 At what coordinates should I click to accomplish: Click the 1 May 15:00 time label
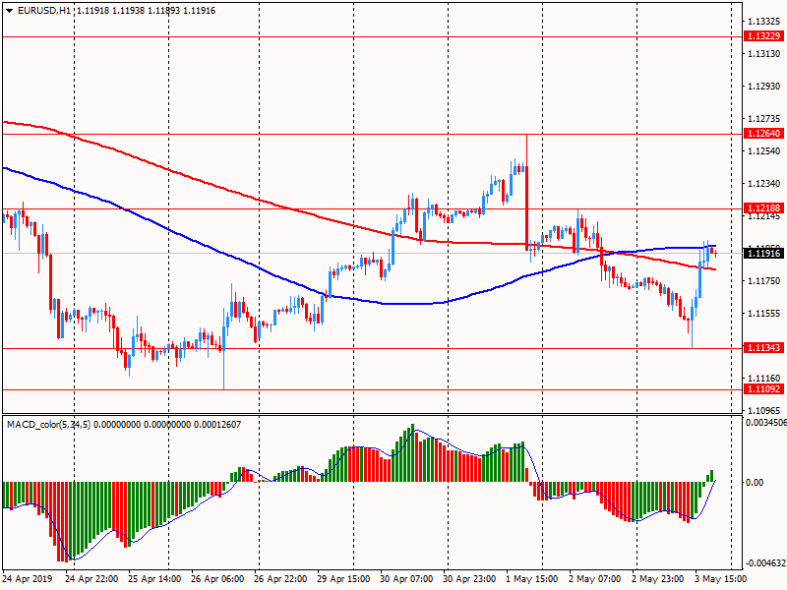532,579
